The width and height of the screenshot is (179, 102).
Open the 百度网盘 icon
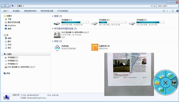[x=57, y=47]
